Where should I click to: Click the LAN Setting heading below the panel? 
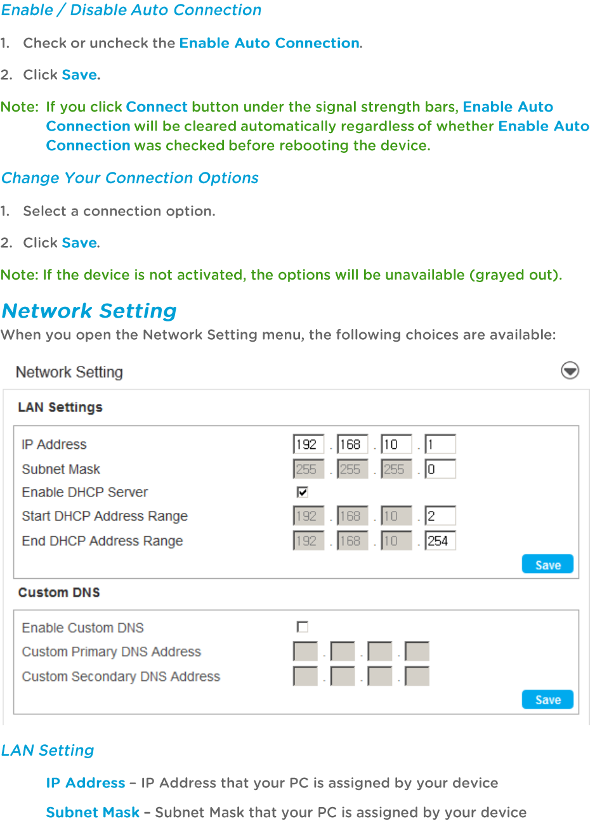48,751
